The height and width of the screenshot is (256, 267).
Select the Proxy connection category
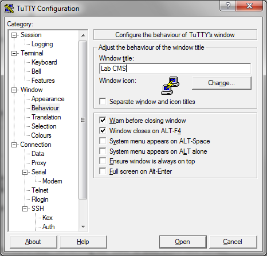coord(39,163)
